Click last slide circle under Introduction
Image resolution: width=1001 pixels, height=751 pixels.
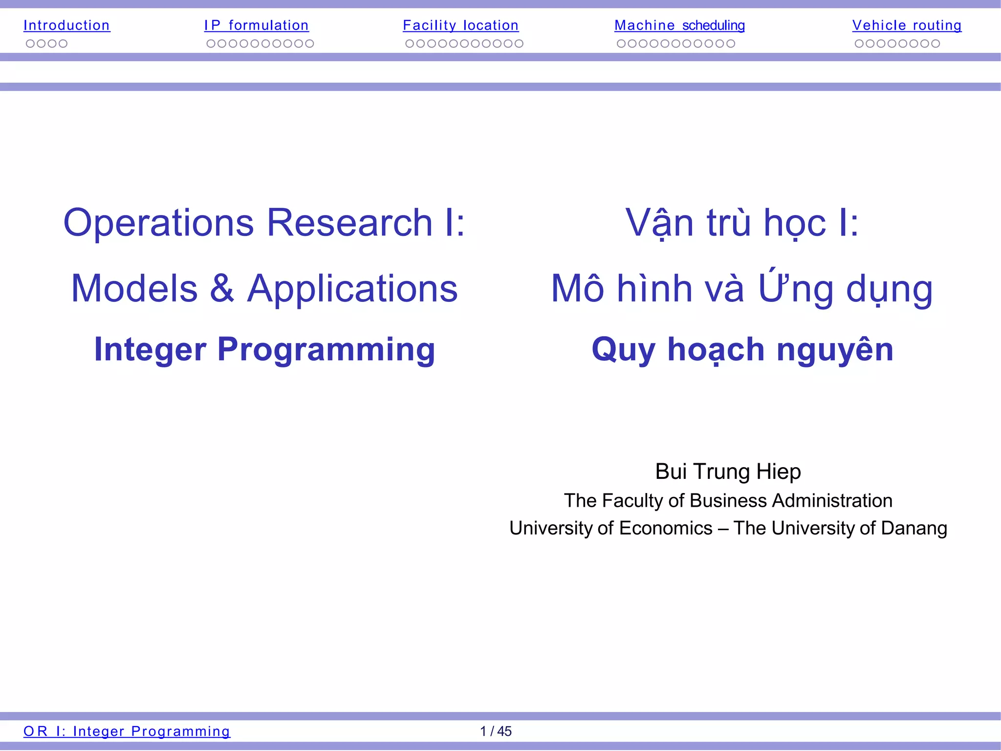point(63,43)
